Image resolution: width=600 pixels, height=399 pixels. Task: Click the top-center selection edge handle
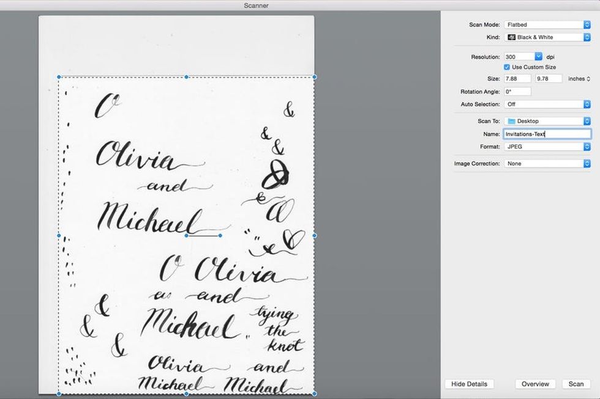pos(186,77)
